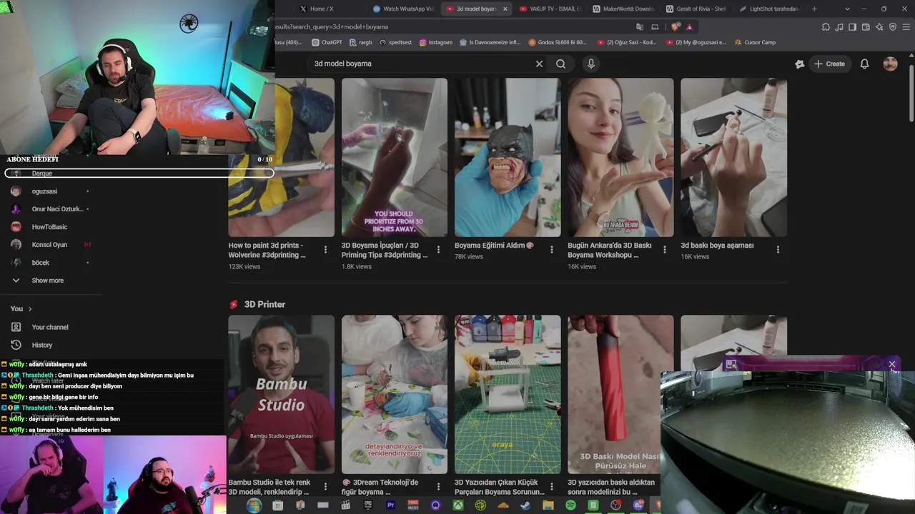Click the search magnifier button
Viewport: 915px width, 514px height.
tap(561, 64)
